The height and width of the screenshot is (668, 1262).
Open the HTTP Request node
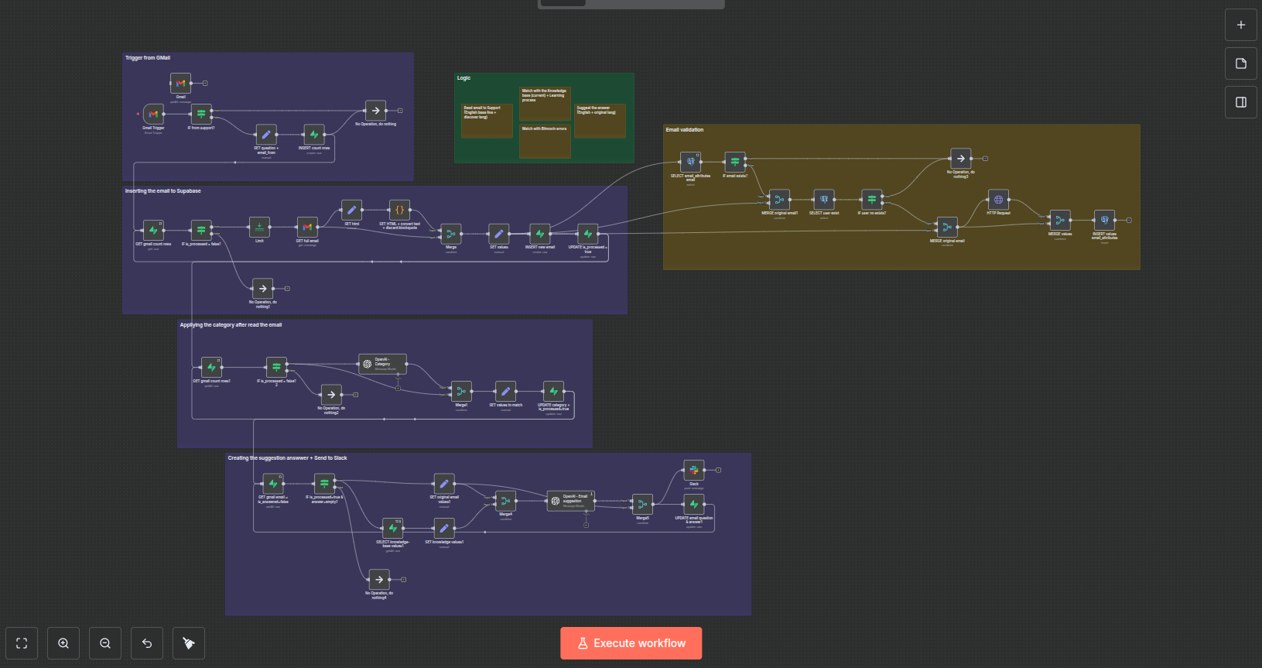click(x=998, y=200)
